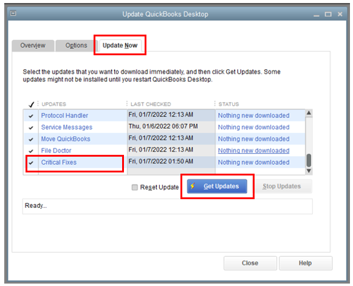Click the updates list scrollbar thumb
353x286 pixels.
click(x=309, y=160)
